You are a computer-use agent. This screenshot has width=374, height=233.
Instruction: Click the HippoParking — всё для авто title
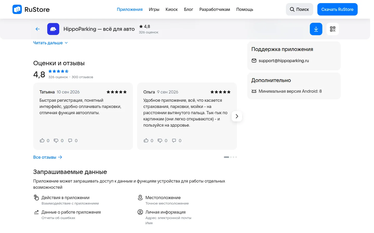point(99,29)
